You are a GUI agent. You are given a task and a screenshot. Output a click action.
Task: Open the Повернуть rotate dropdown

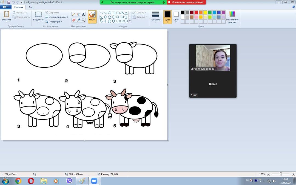54,21
